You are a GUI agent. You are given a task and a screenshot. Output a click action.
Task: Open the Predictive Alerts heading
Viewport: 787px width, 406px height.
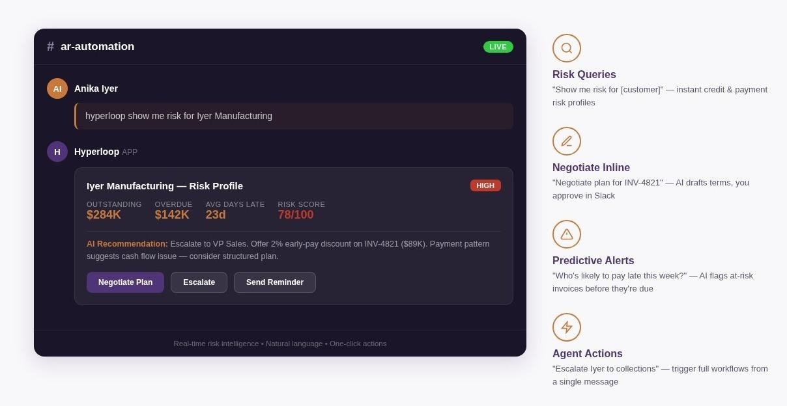point(594,261)
